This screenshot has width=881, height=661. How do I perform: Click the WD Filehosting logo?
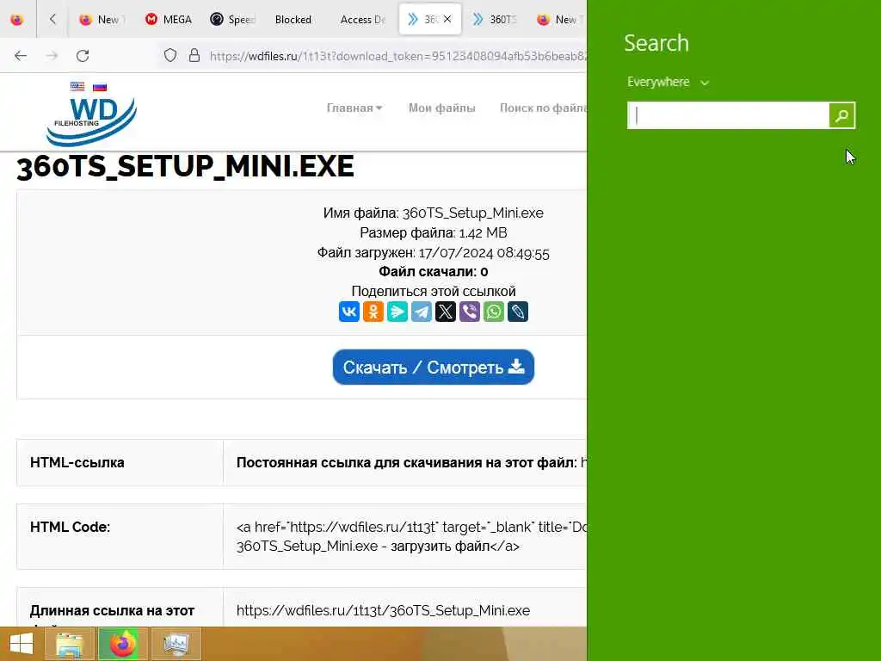[91, 120]
